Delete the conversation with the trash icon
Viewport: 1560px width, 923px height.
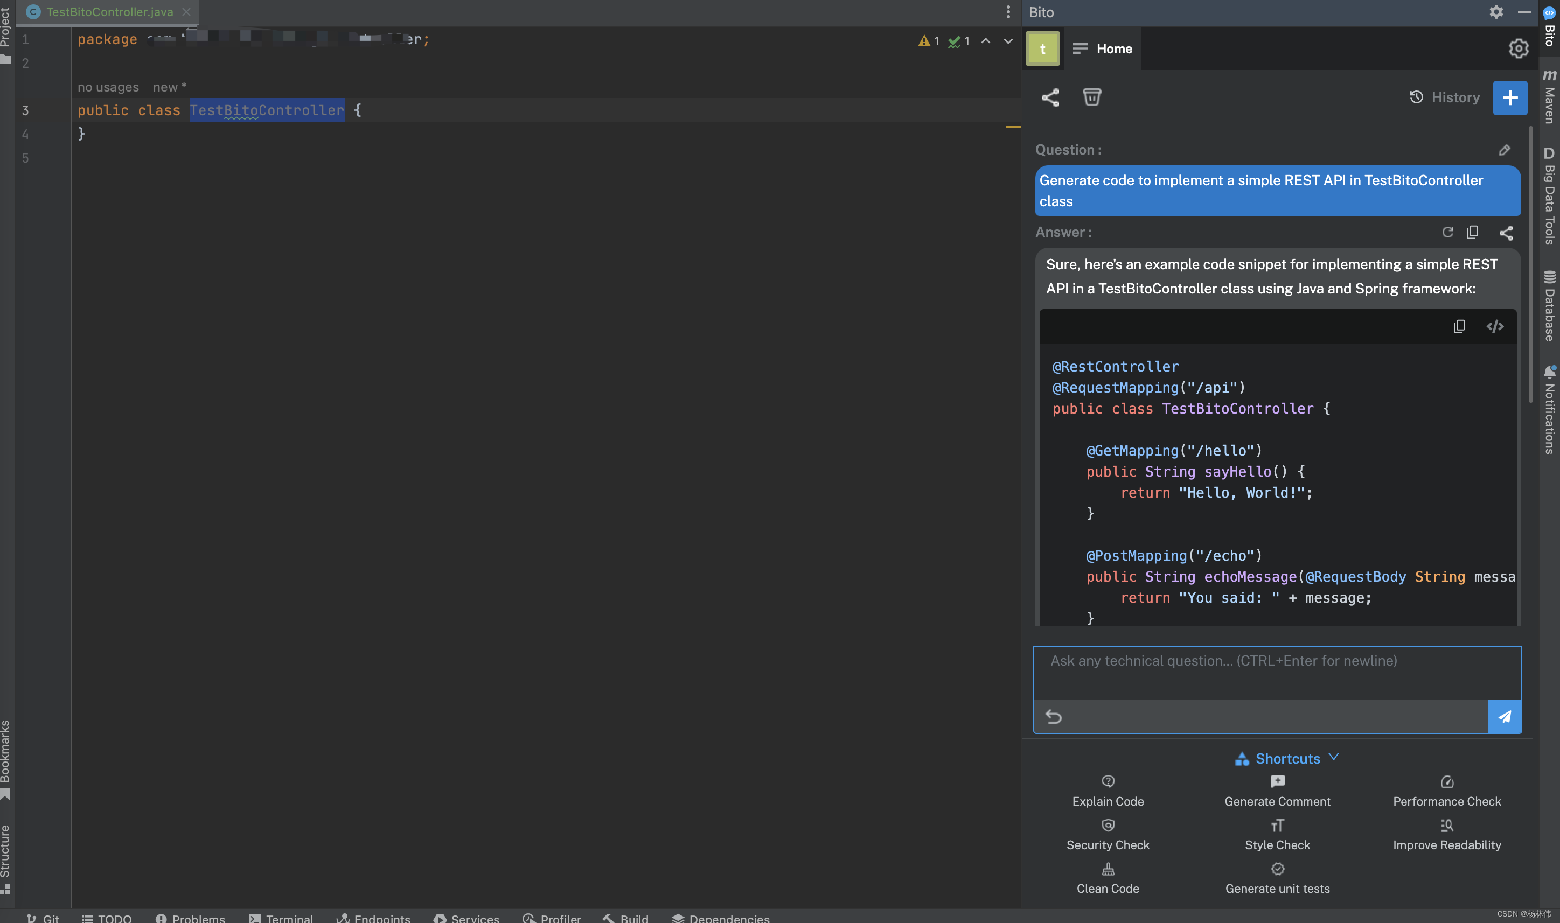(1092, 97)
